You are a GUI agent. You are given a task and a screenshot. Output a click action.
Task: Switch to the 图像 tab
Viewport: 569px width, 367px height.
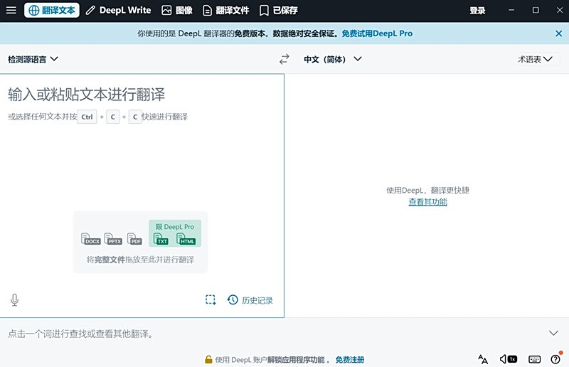[176, 10]
